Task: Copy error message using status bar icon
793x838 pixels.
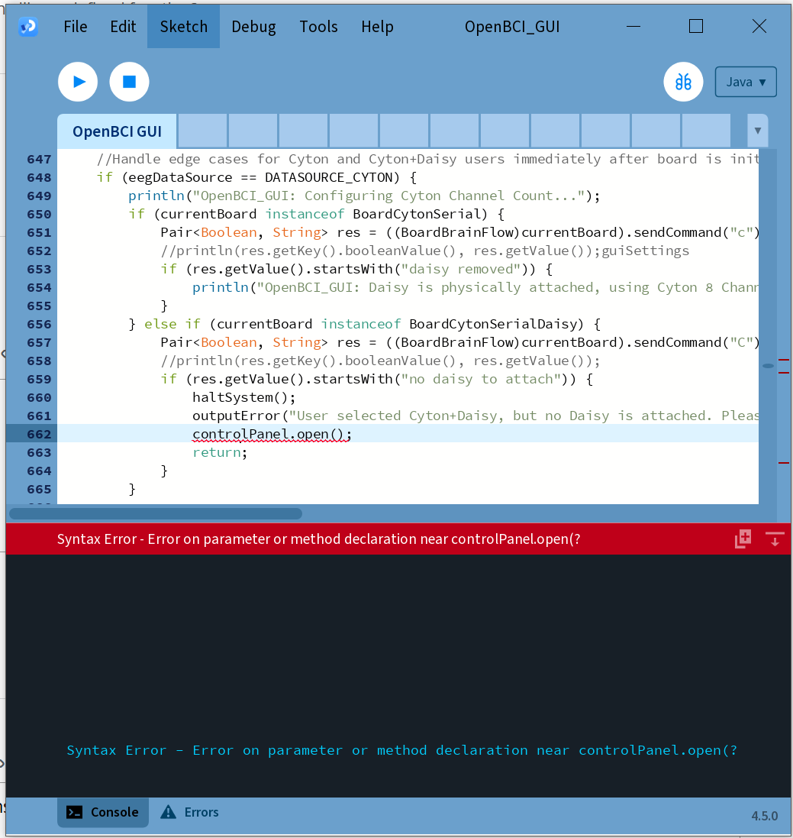Action: 743,539
